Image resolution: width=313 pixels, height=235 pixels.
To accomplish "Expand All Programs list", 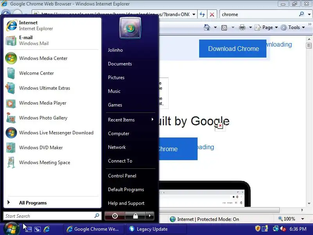I will pyautogui.click(x=52, y=202).
